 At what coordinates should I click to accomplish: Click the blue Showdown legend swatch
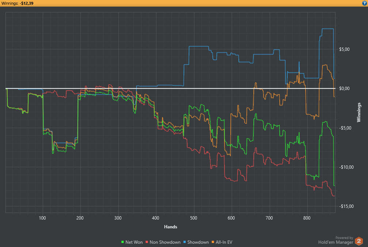(x=185, y=242)
